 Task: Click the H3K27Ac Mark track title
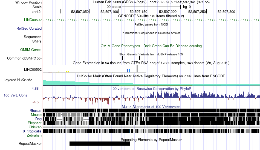[x=151, y=76]
